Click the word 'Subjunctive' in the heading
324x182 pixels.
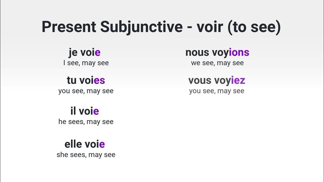pyautogui.click(x=141, y=27)
